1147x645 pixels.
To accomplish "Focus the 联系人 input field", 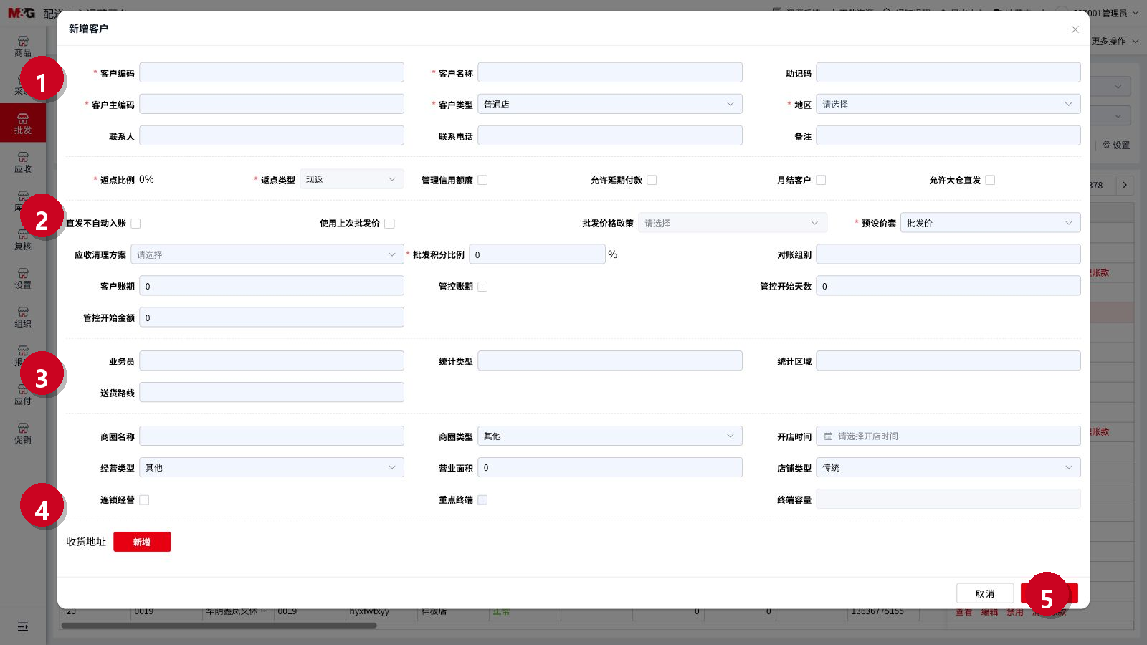I will (271, 135).
